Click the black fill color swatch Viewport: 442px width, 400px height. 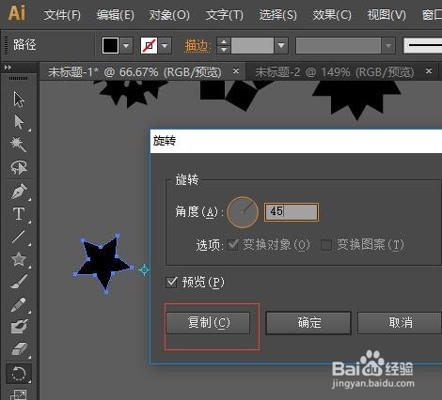tap(110, 46)
